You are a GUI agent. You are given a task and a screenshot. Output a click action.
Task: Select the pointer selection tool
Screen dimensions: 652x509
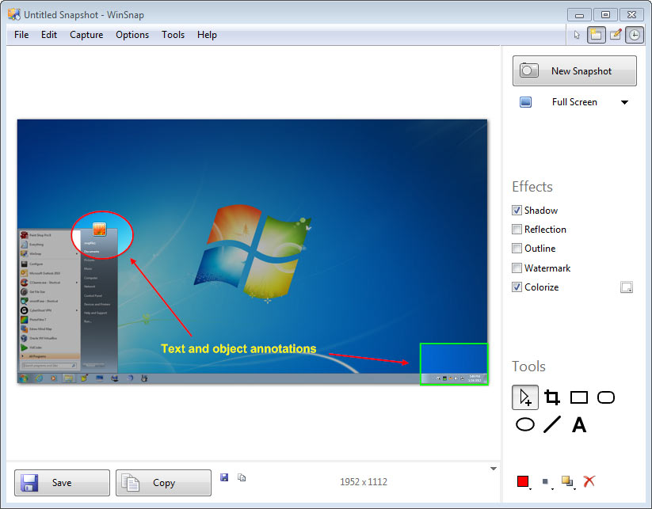click(524, 397)
